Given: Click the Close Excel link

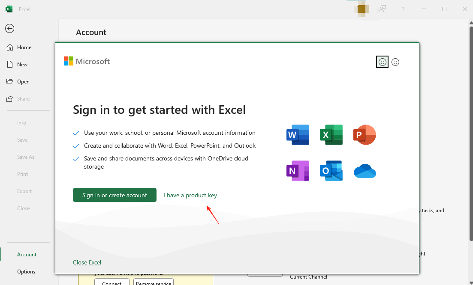Looking at the screenshot, I should point(87,262).
